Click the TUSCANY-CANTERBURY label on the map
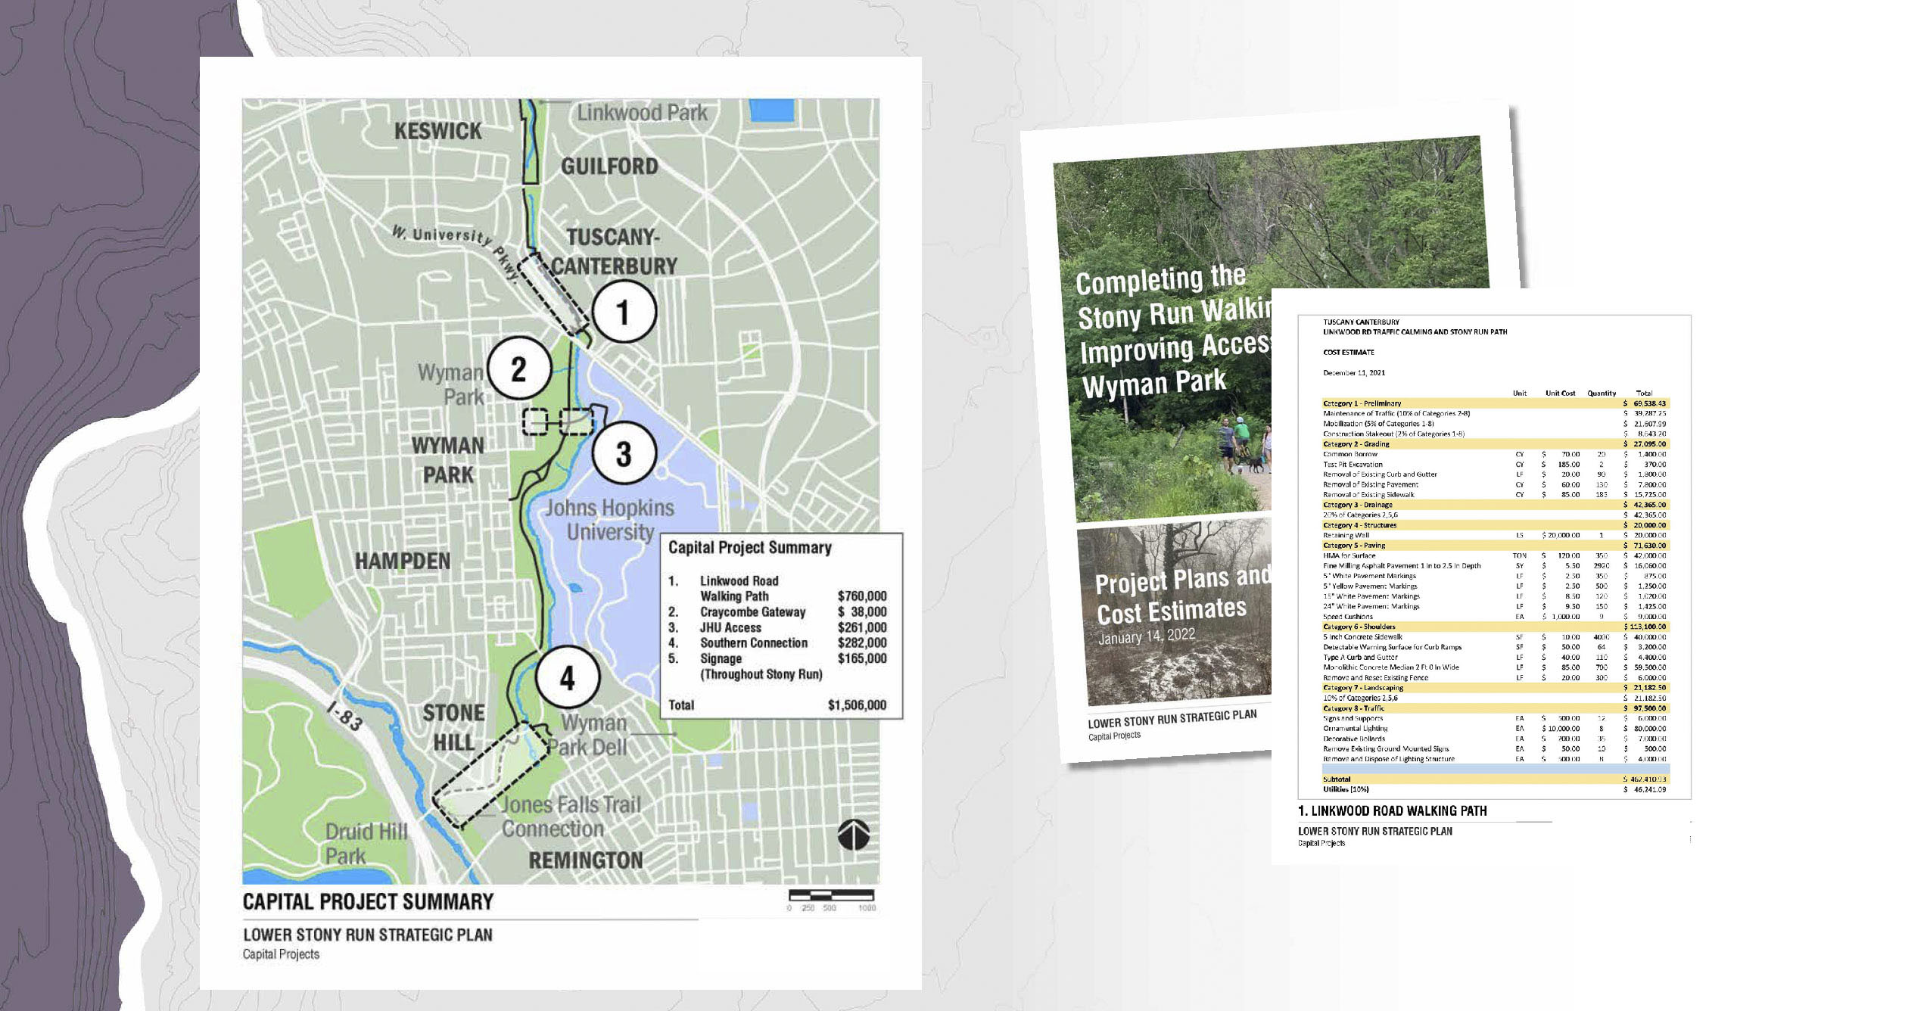This screenshot has width=1930, height=1011. 614,251
